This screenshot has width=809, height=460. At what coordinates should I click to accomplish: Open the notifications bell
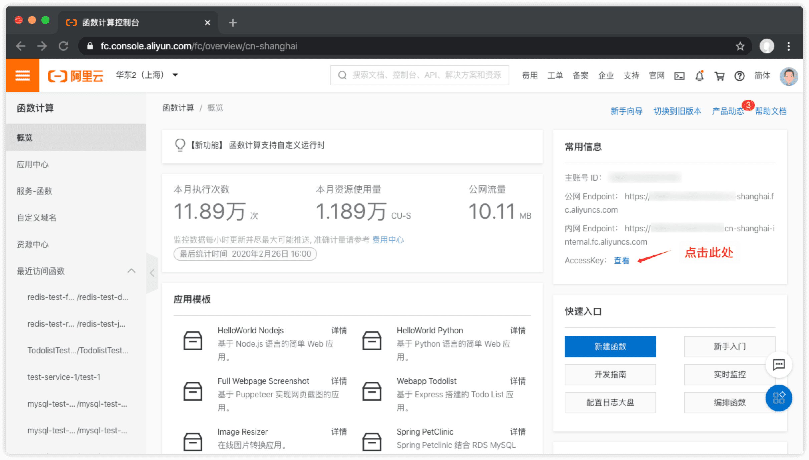[700, 76]
